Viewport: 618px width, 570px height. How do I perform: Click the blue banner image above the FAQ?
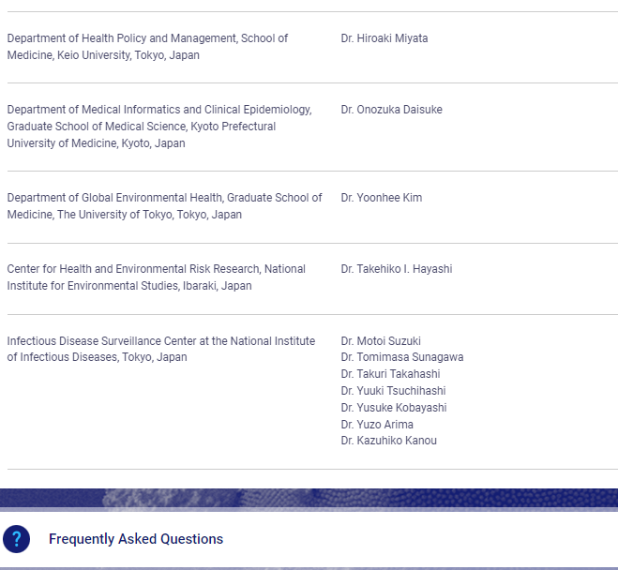coord(309,498)
